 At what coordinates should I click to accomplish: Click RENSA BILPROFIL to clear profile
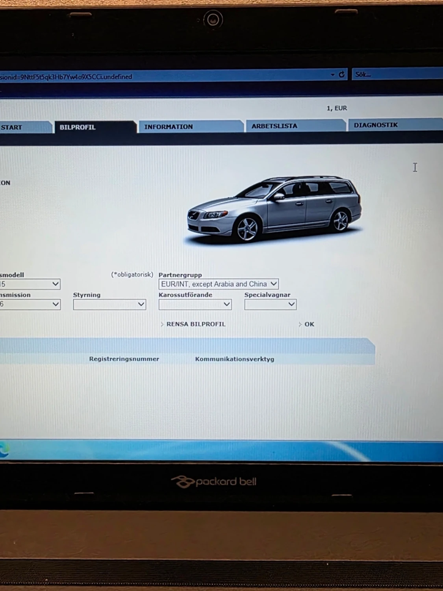click(x=196, y=324)
